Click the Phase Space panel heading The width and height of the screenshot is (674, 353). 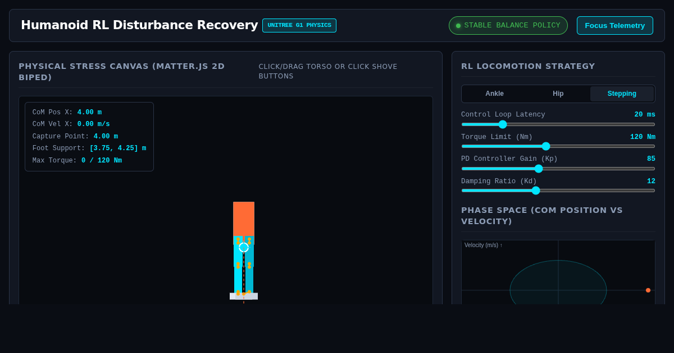click(542, 216)
